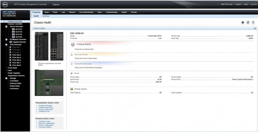The width and height of the screenshot is (258, 132).
Task: Open Configure PCIe quick link
Action: pos(44,111)
